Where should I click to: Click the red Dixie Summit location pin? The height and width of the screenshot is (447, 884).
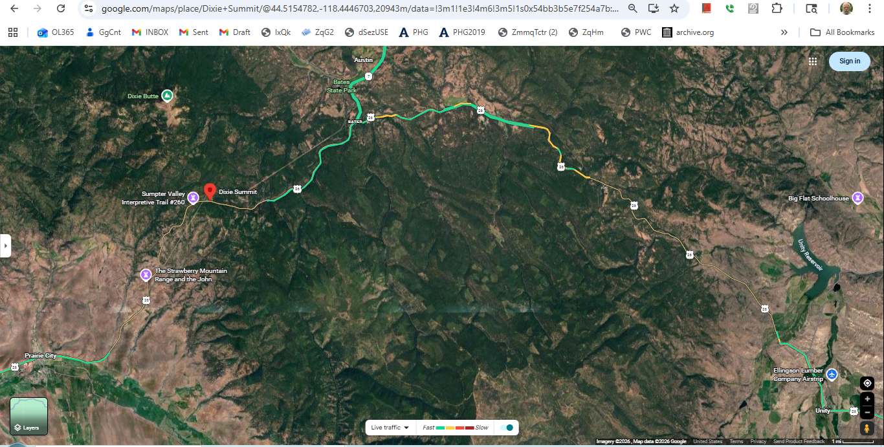(x=210, y=191)
